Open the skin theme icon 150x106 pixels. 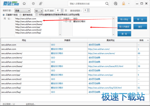pyautogui.click(x=115, y=4)
